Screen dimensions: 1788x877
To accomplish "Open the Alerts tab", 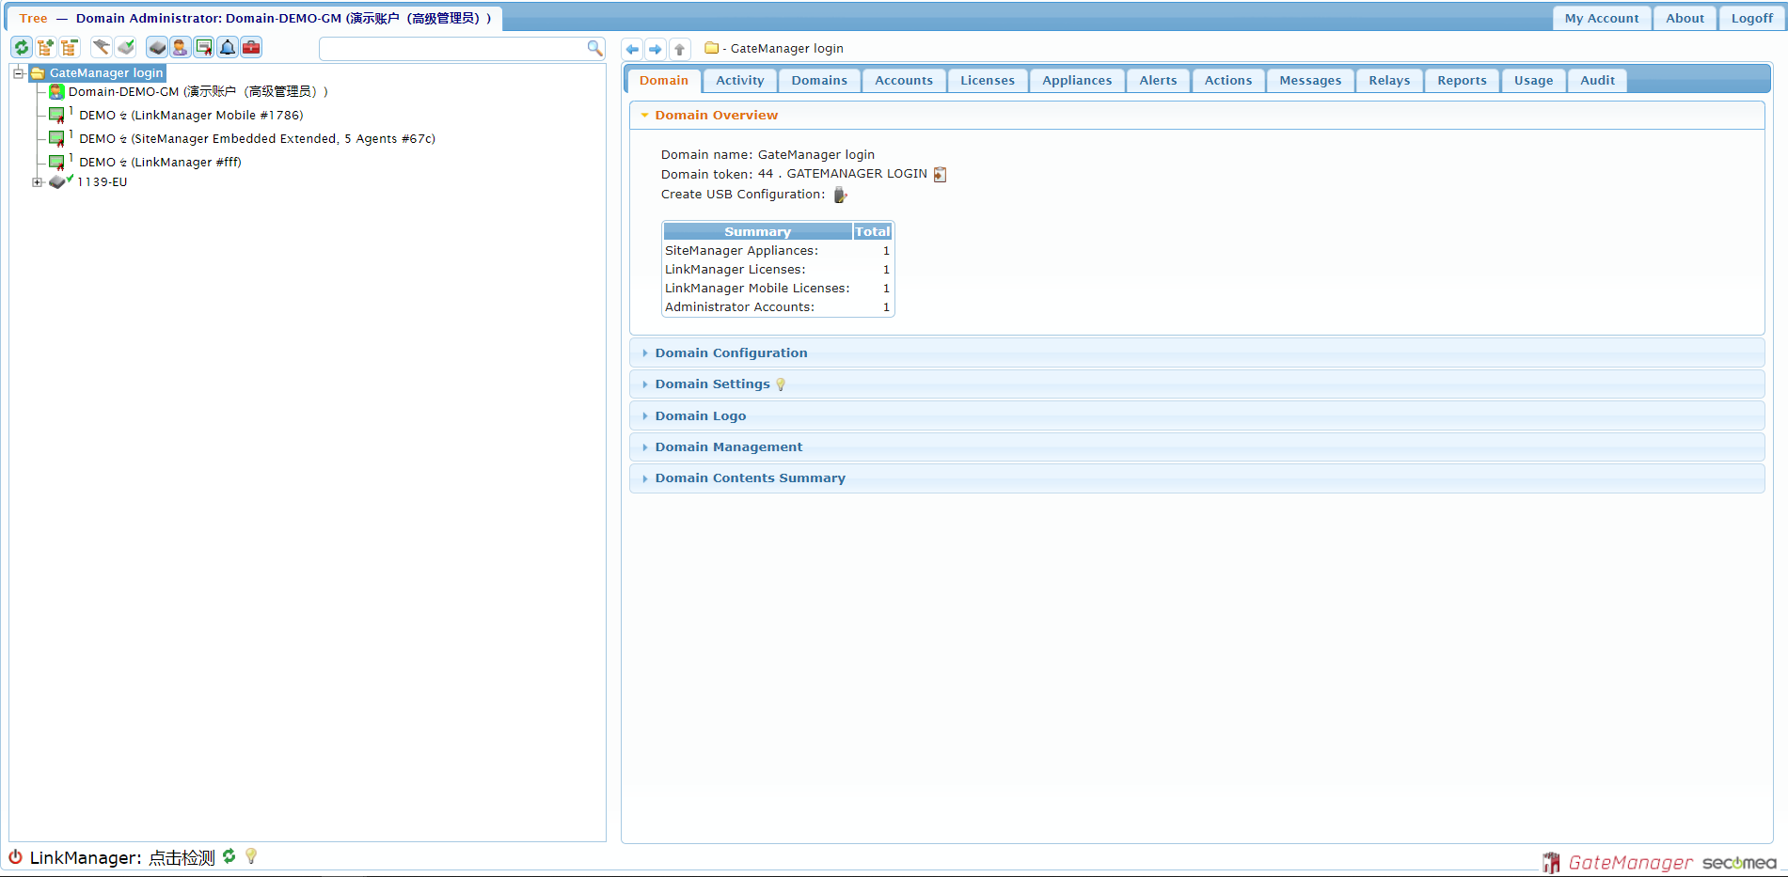I will (1158, 81).
